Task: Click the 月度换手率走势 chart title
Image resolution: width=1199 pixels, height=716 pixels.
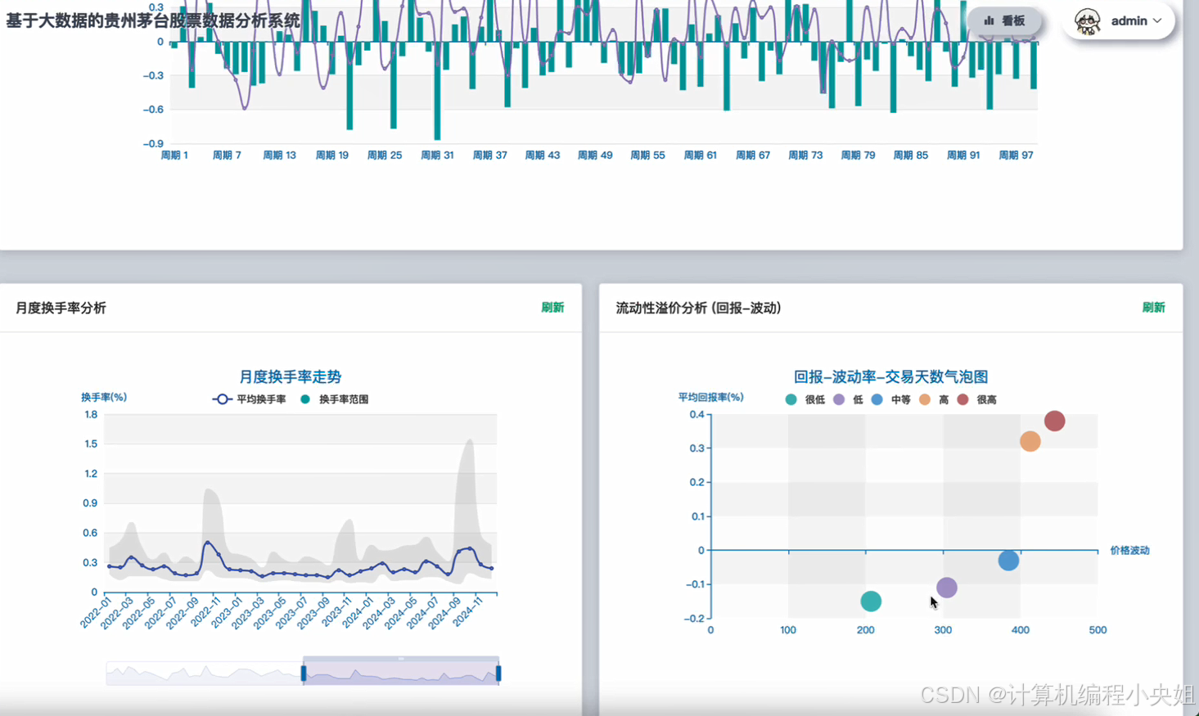Action: coord(291,376)
